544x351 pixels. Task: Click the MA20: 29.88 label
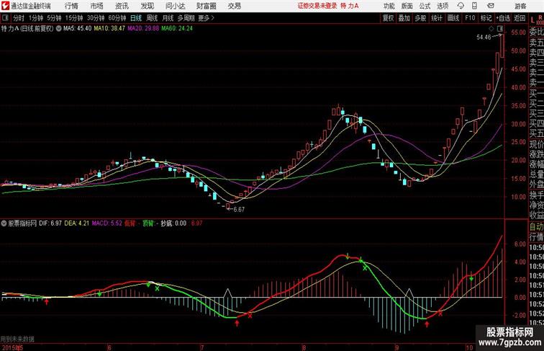[143, 29]
